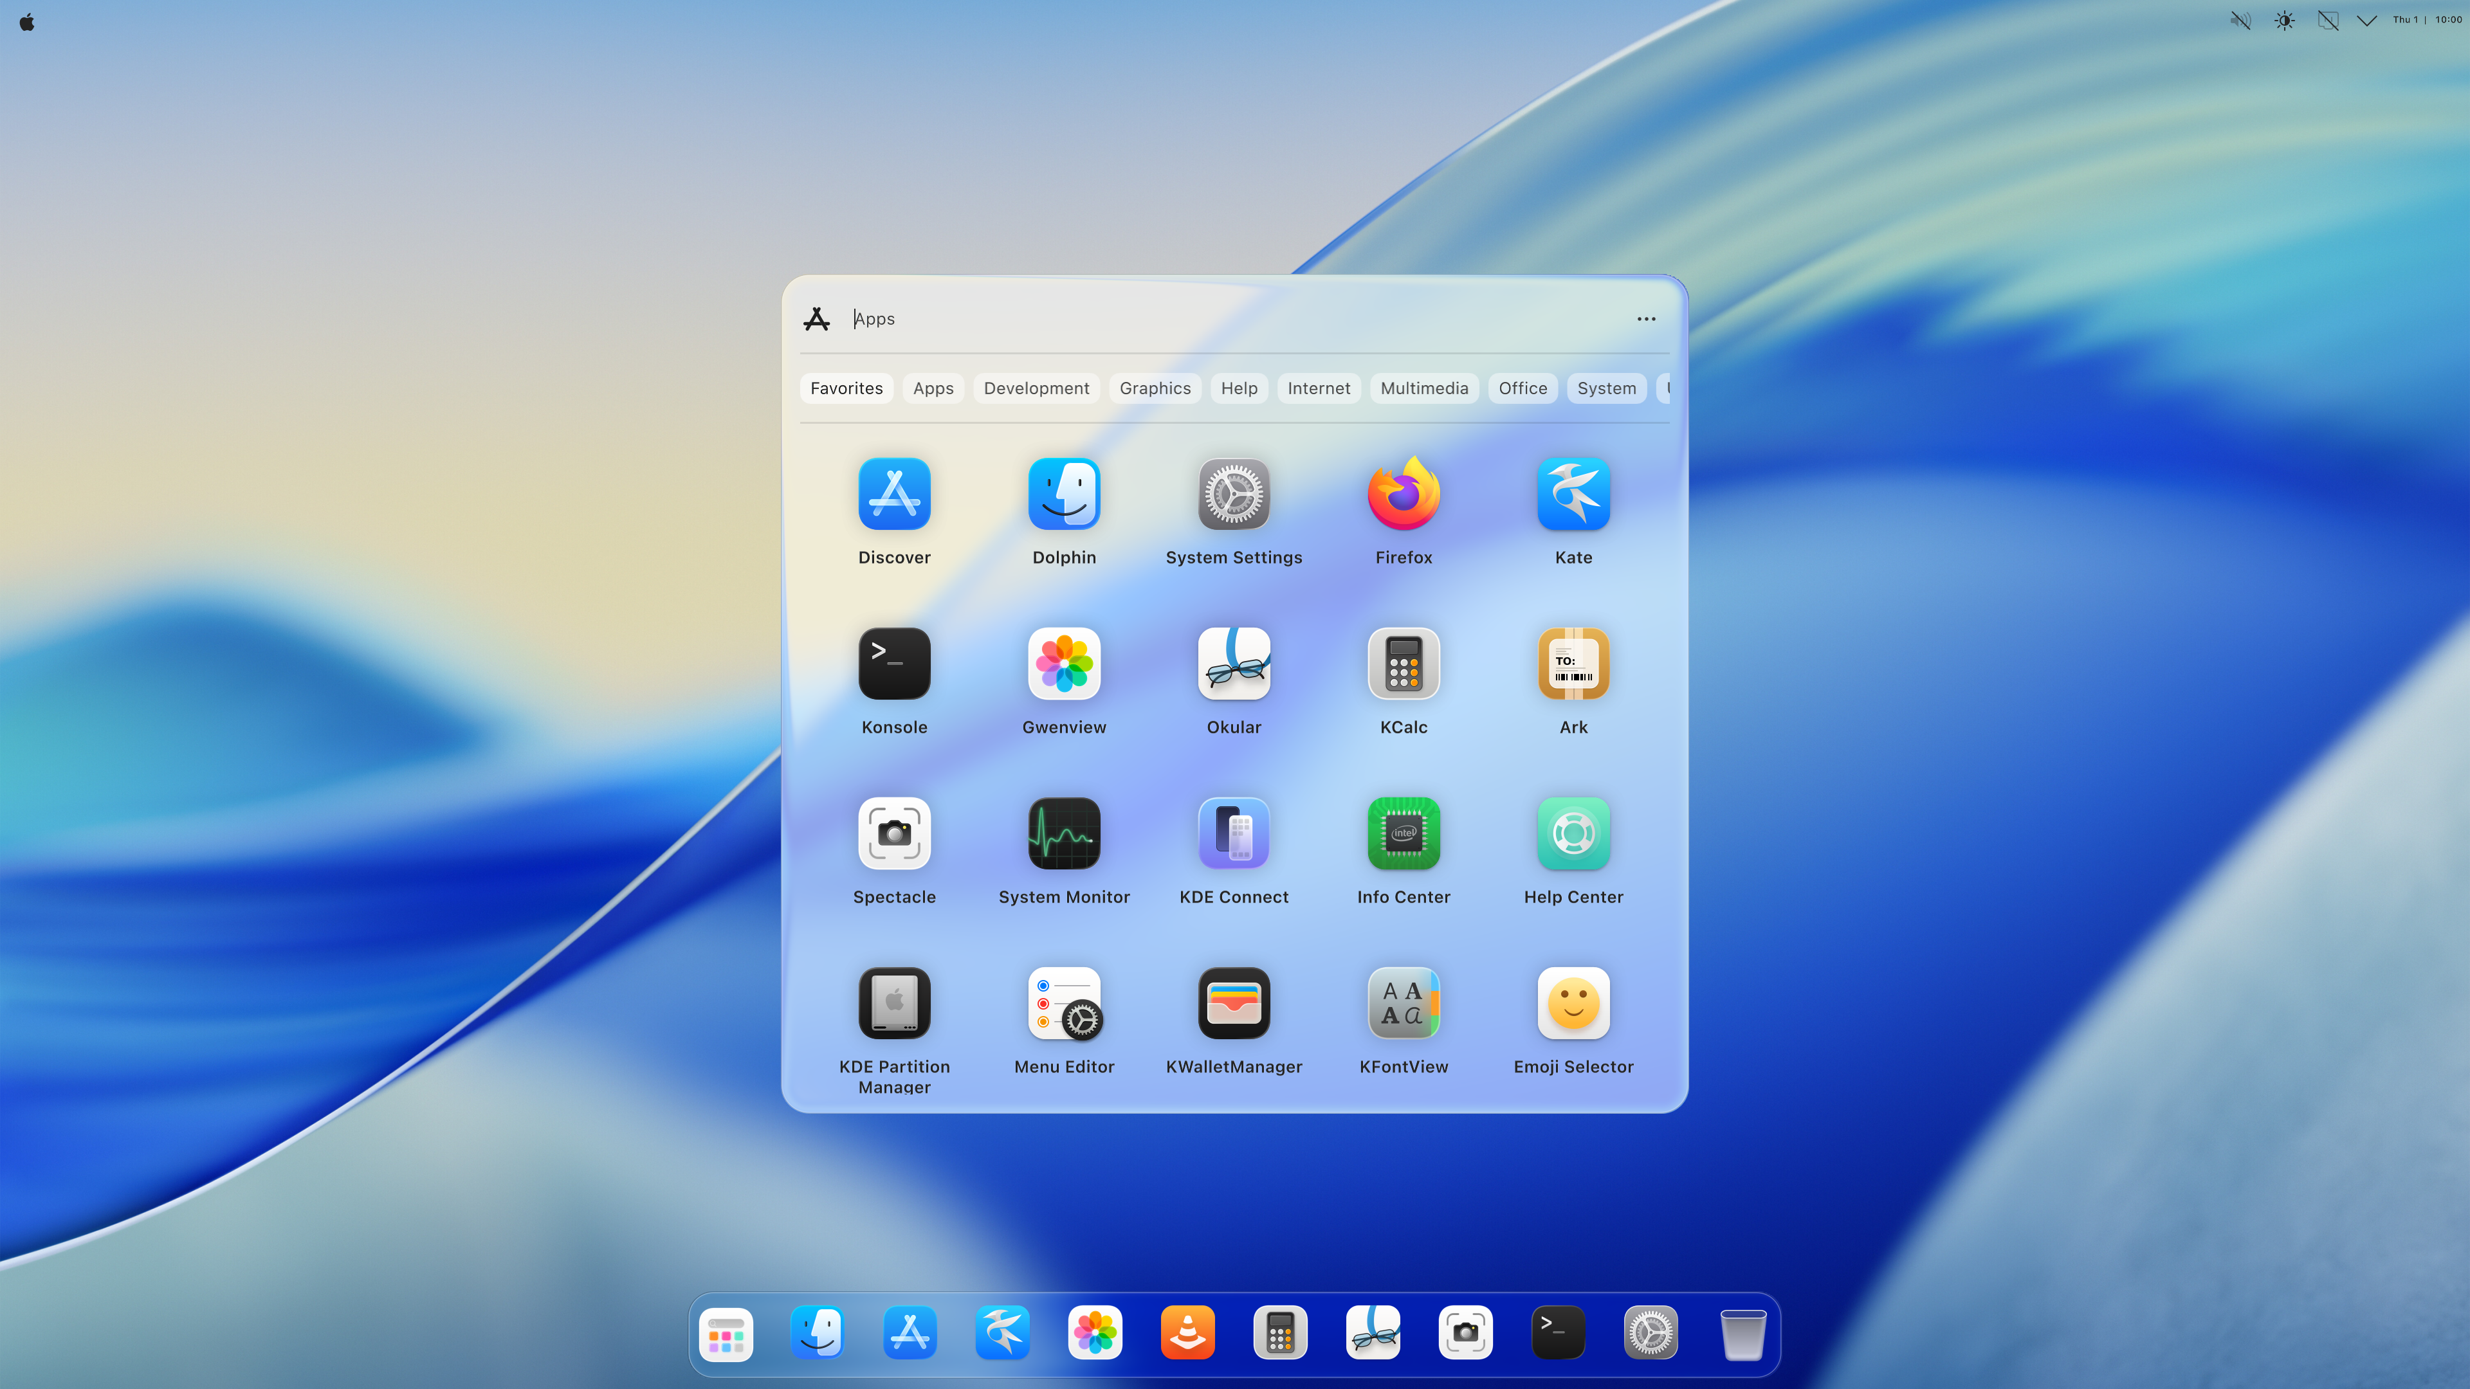
Task: Select the Favorites category tab
Action: (846, 388)
